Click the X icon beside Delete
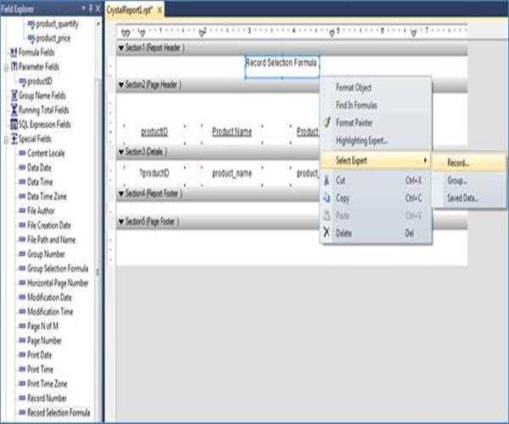509x424 pixels. (x=327, y=232)
